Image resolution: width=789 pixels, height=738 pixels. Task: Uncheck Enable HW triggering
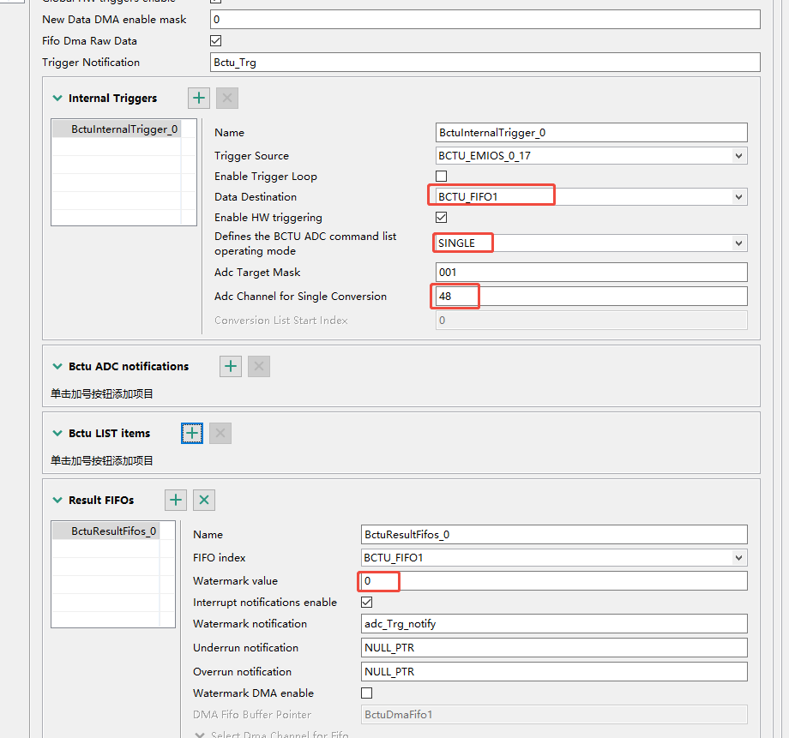coord(442,218)
